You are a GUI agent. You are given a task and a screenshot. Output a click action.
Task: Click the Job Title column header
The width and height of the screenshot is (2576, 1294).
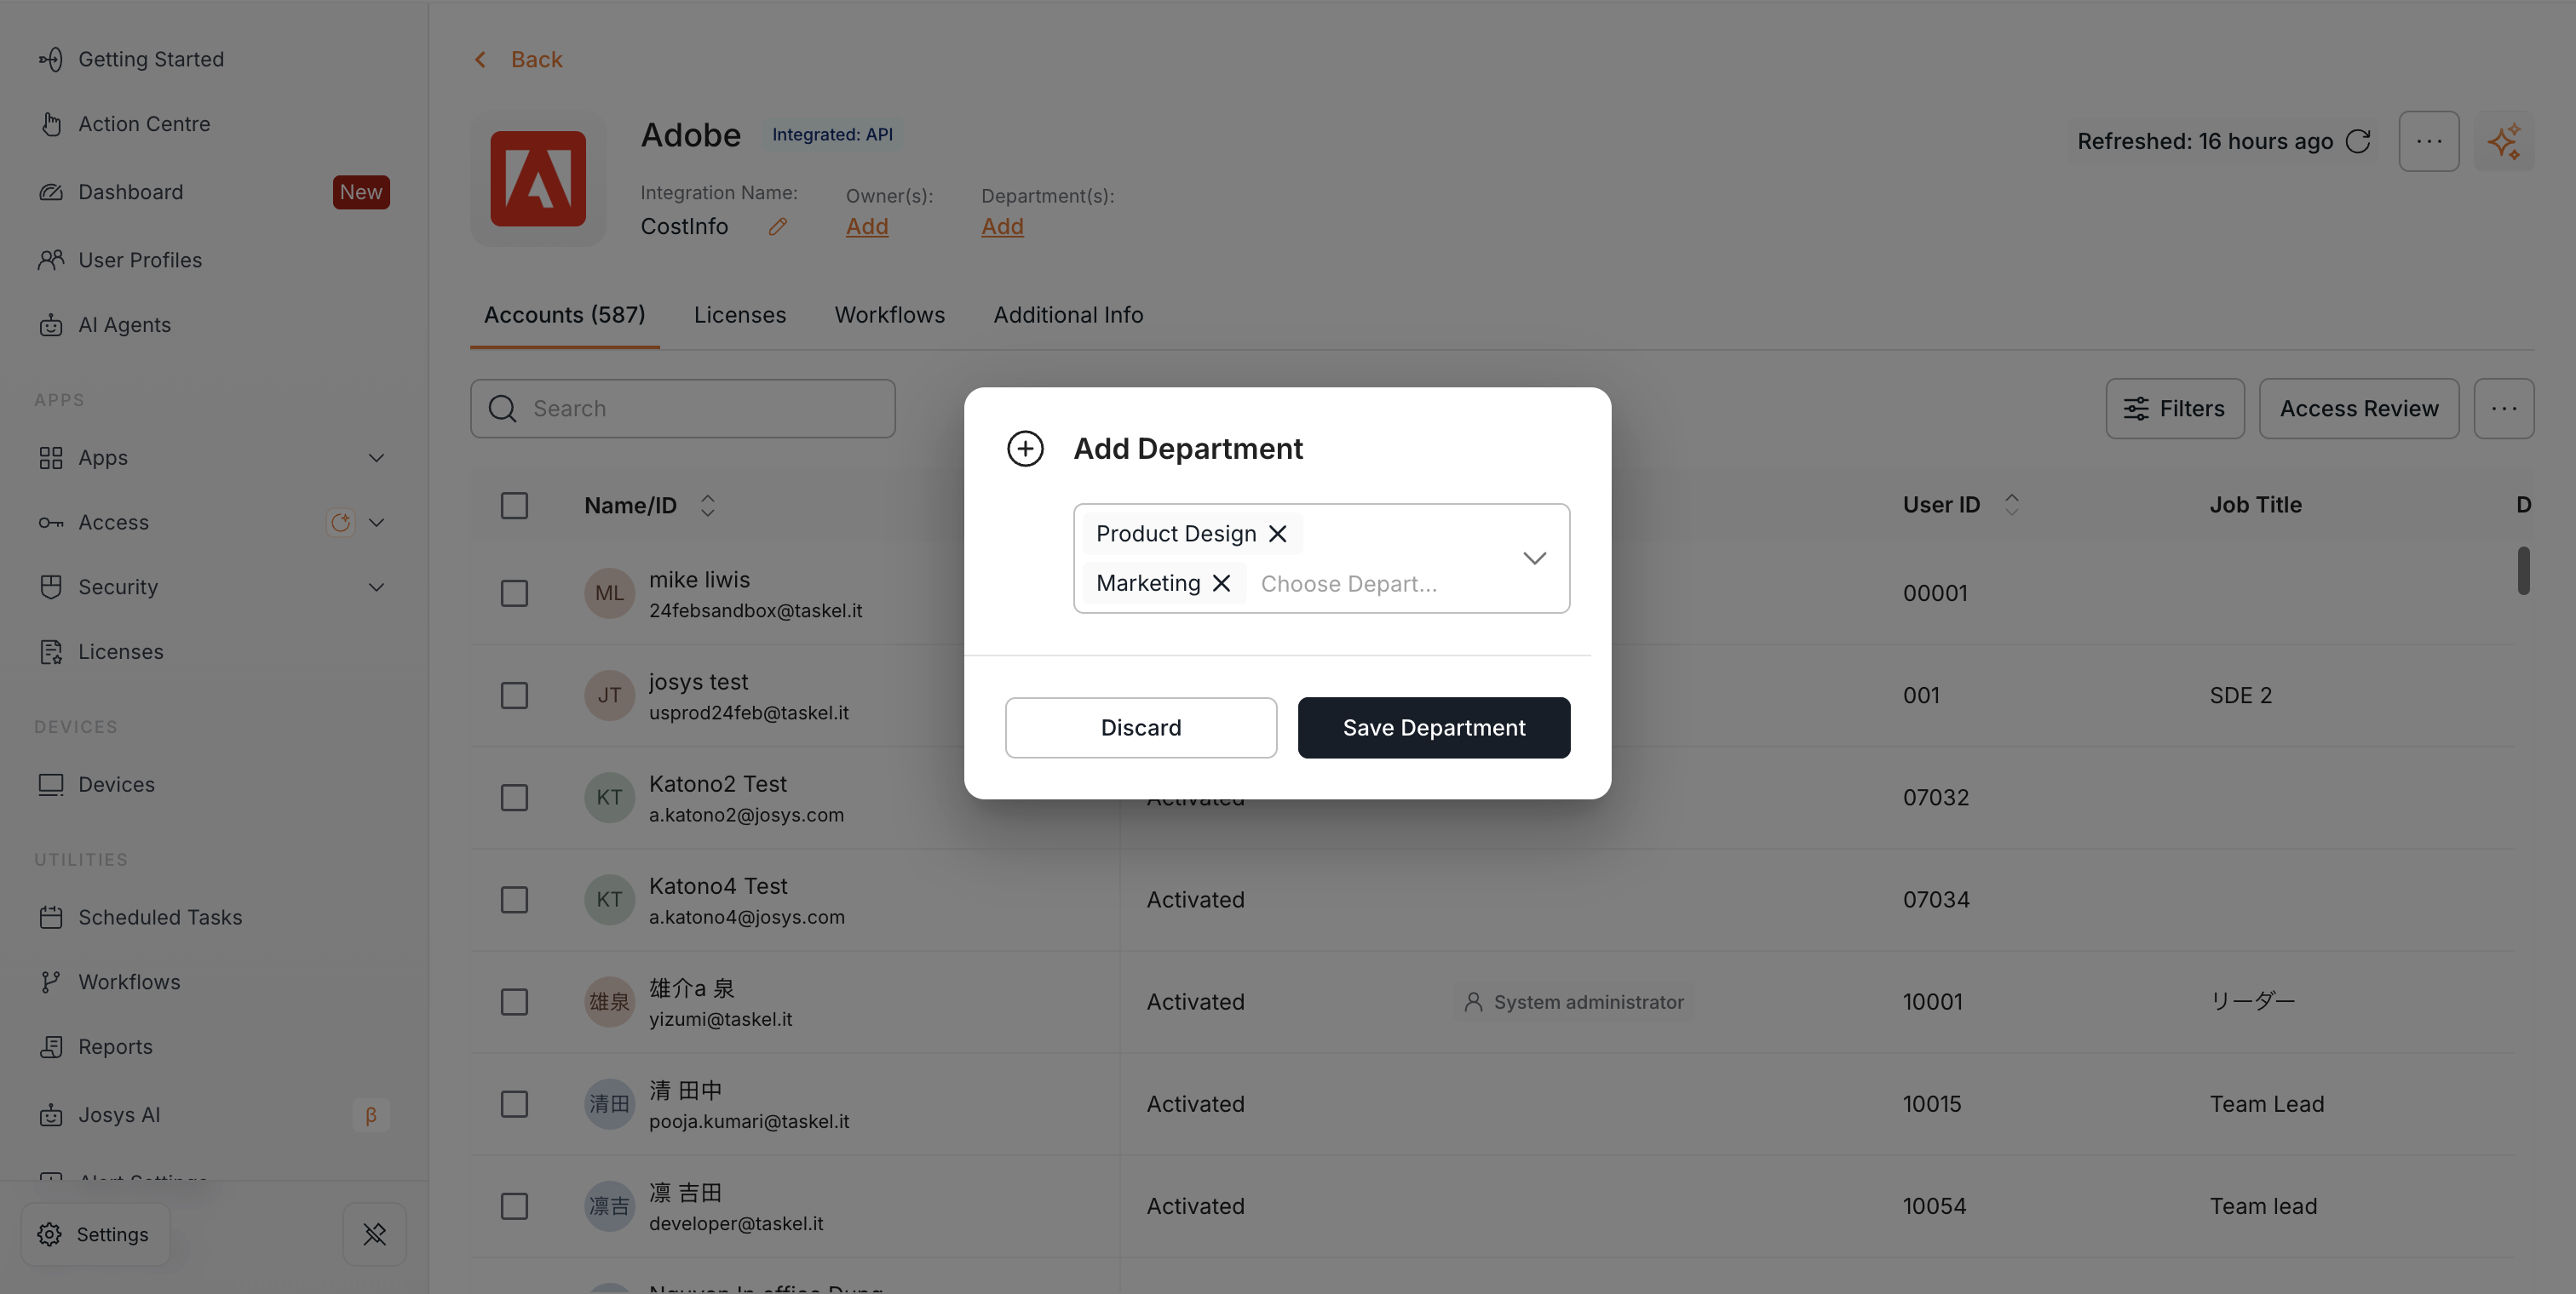(x=2255, y=505)
